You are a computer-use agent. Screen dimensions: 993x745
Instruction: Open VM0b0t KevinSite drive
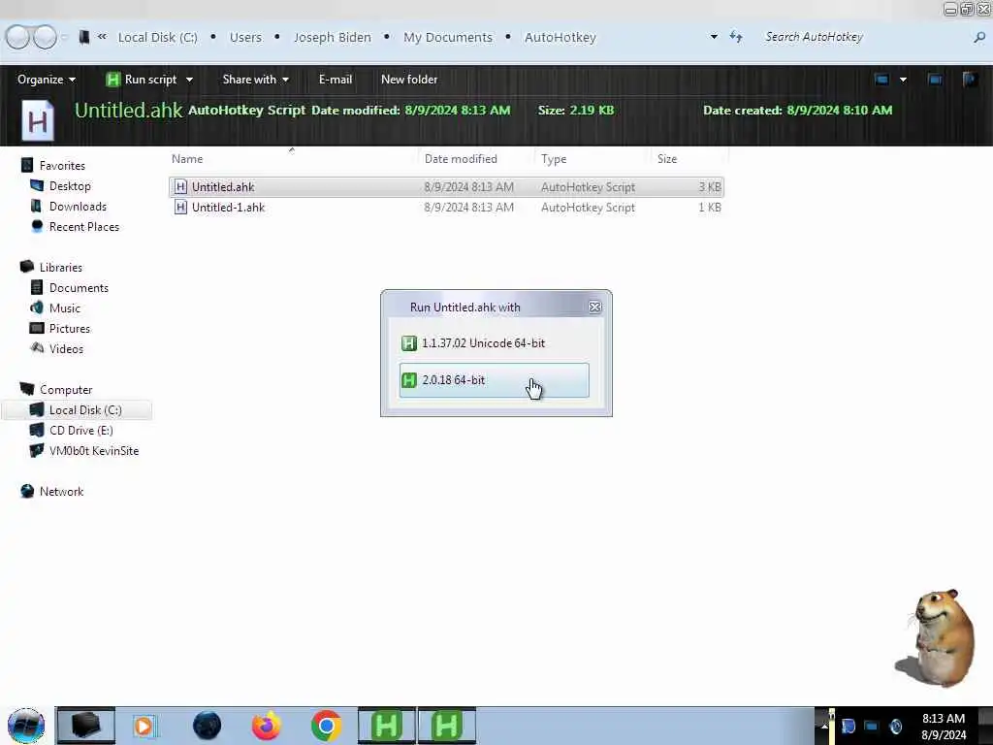tap(94, 450)
